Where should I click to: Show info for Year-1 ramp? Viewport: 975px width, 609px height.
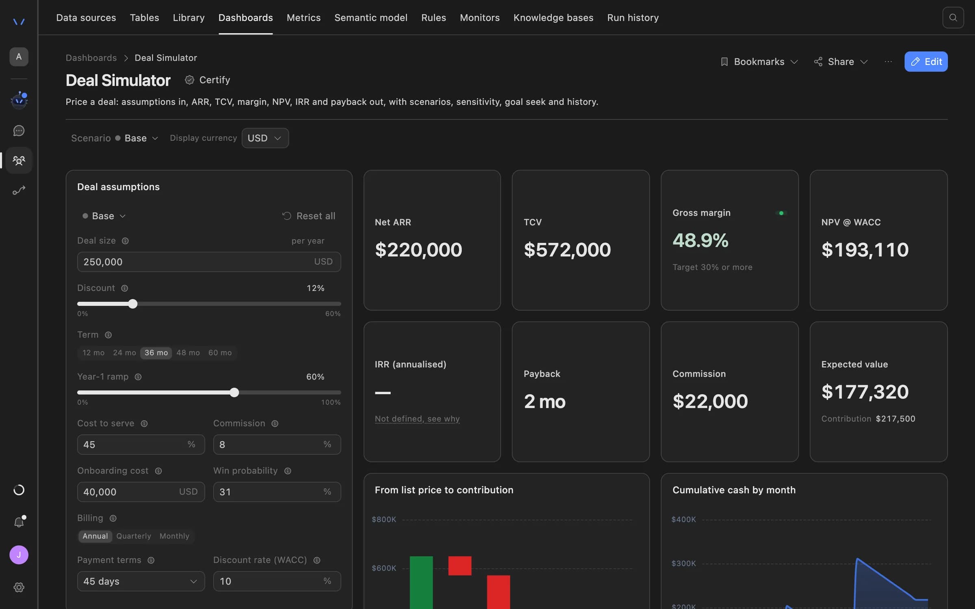pos(138,377)
